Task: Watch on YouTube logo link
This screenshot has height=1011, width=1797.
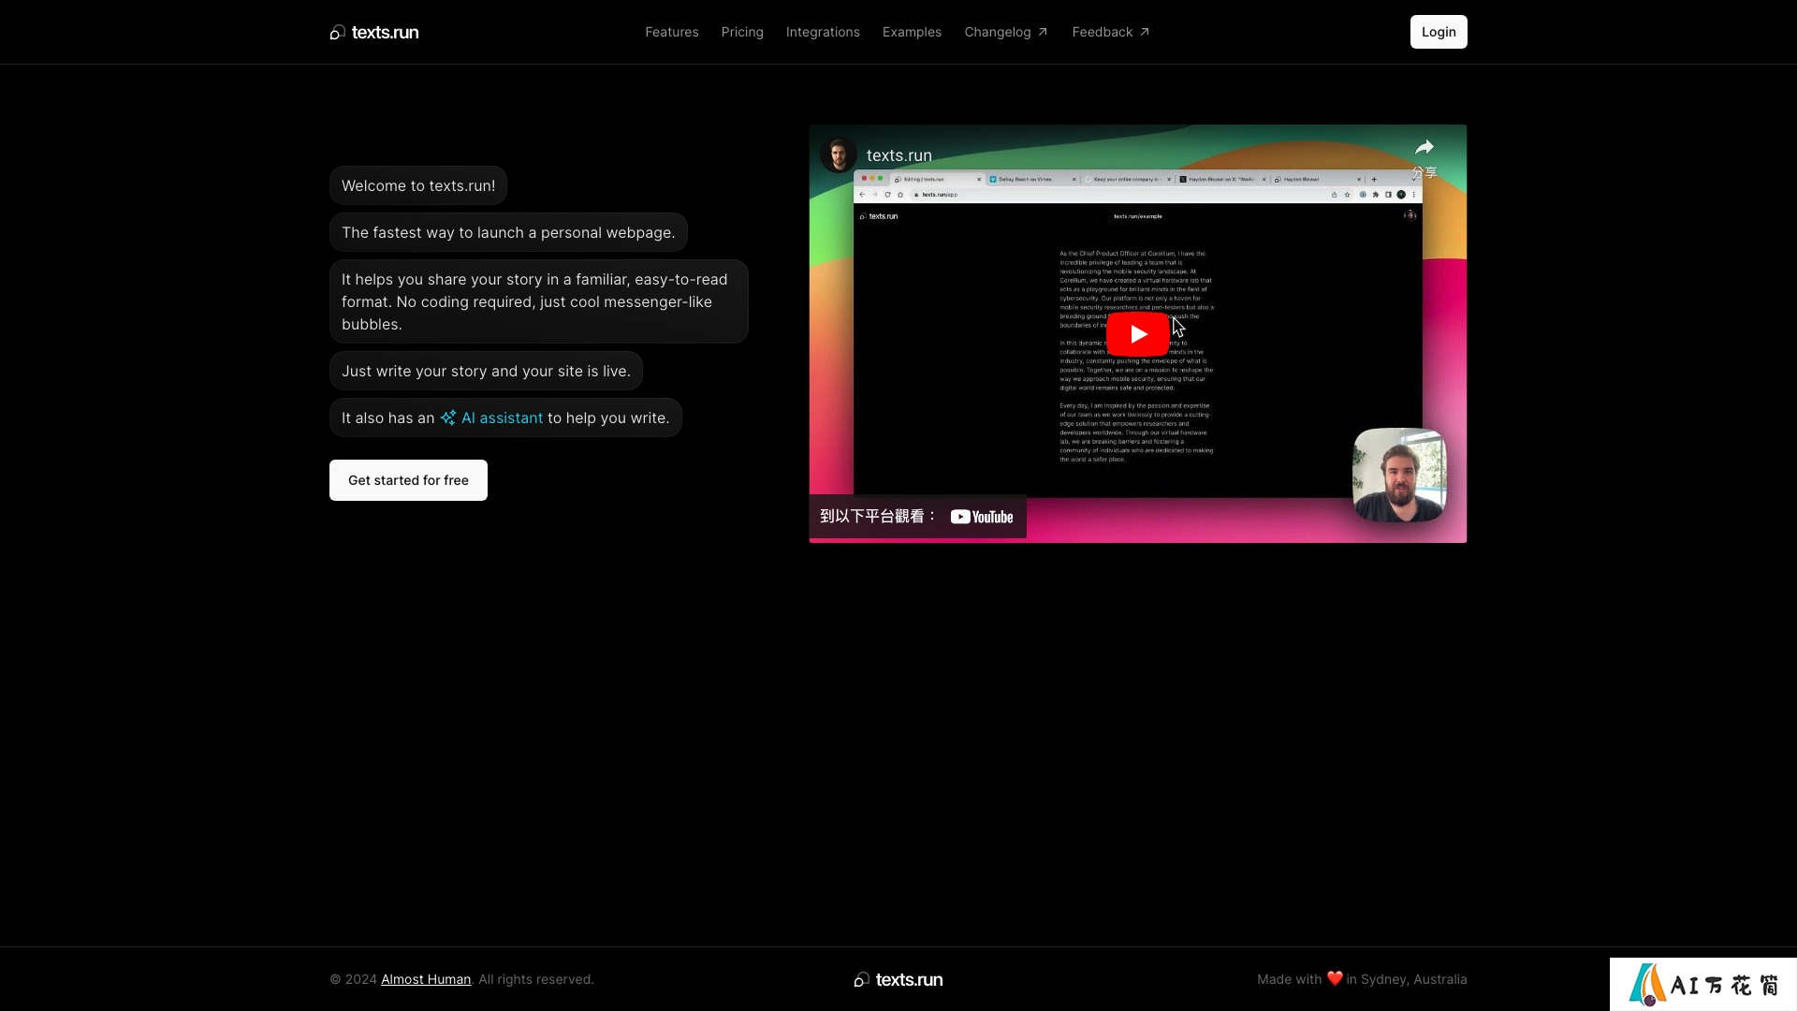Action: click(982, 517)
